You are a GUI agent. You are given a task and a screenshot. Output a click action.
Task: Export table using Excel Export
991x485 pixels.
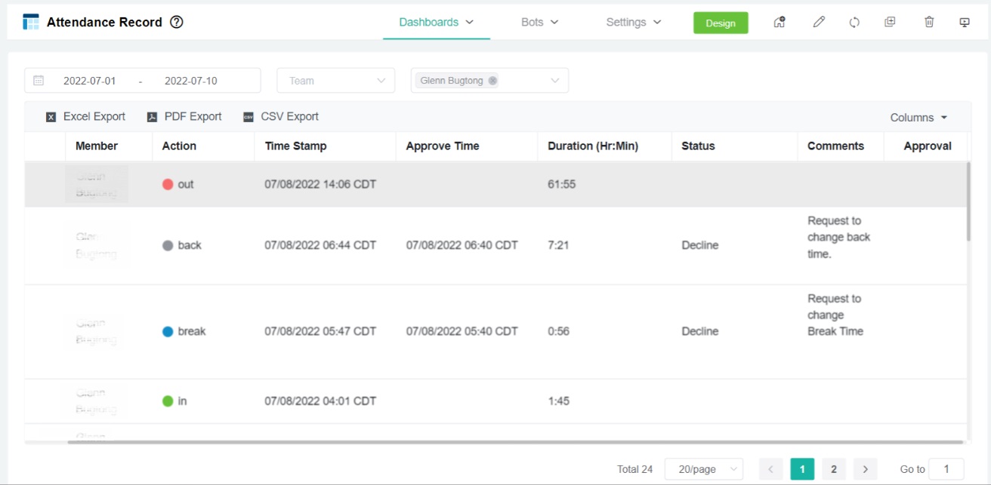pyautogui.click(x=85, y=117)
